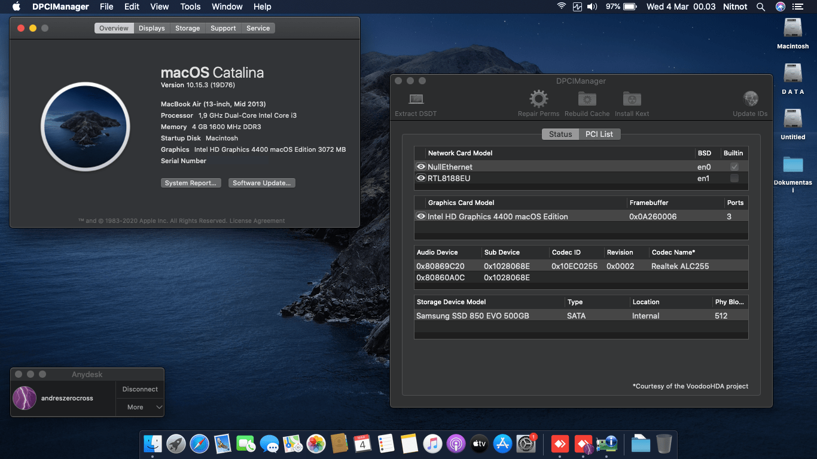Image resolution: width=817 pixels, height=459 pixels.
Task: Toggle Builtin checkbox for NullEthernet
Action: [734, 167]
